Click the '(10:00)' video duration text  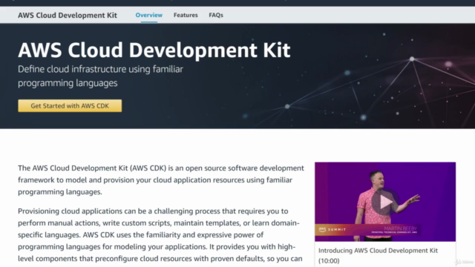329,260
